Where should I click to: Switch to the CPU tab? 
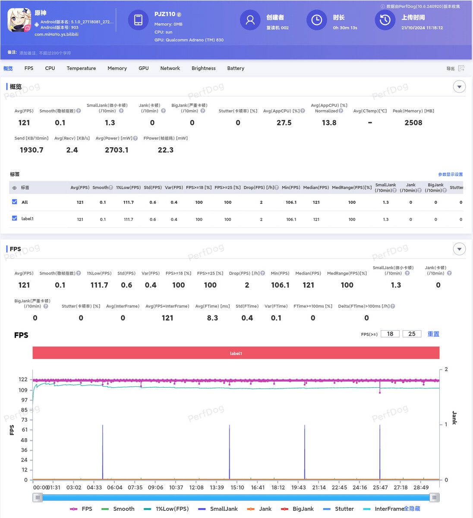tap(50, 68)
